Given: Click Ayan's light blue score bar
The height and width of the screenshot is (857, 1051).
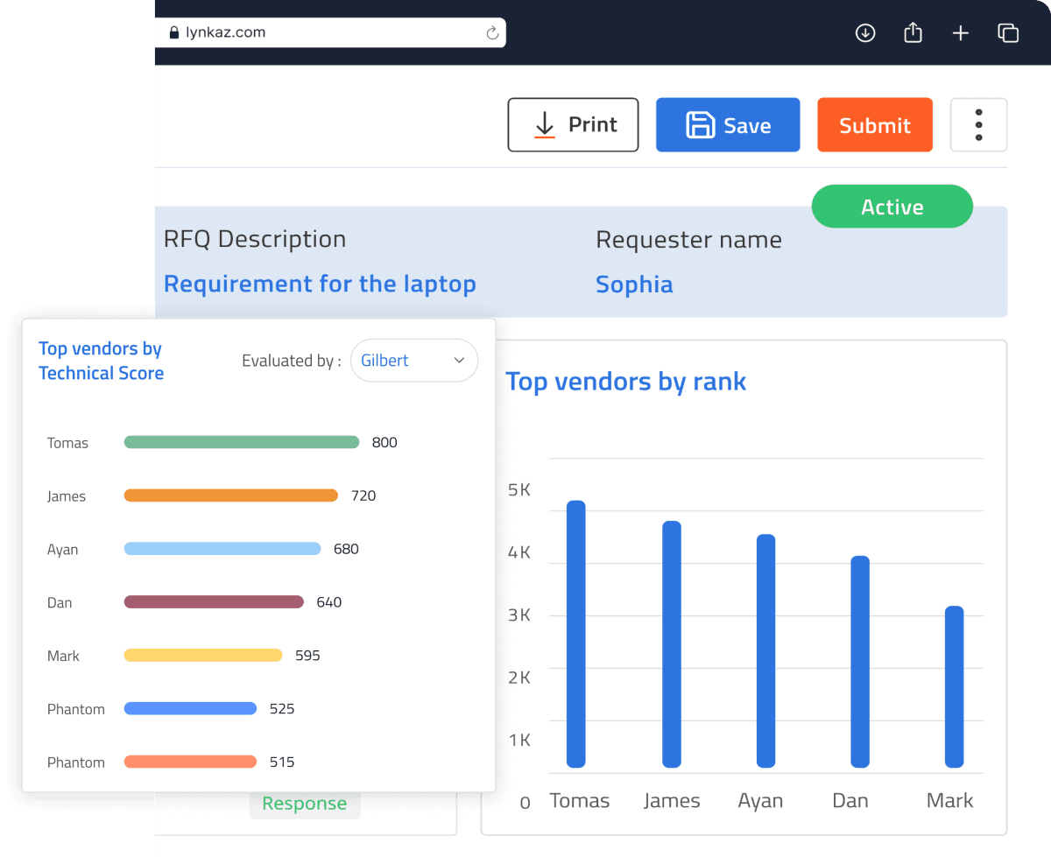Looking at the screenshot, I should click(x=222, y=549).
